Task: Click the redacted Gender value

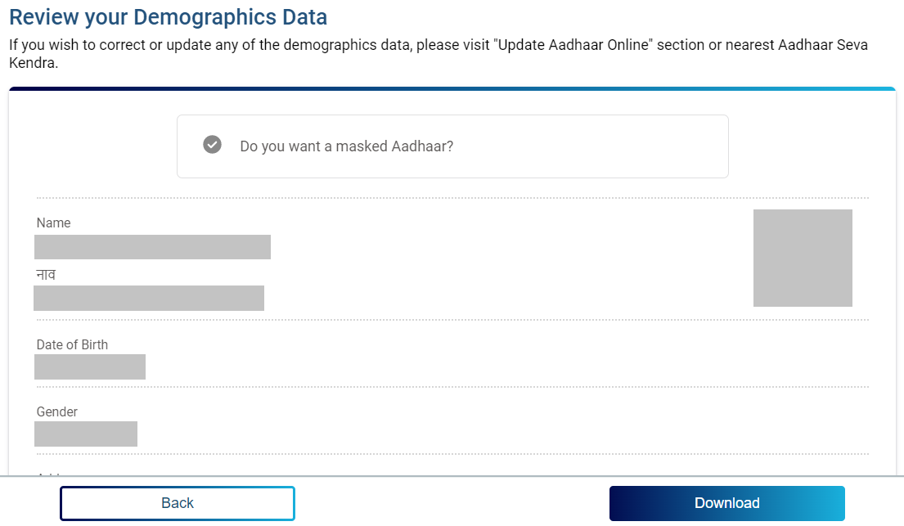Action: (x=86, y=434)
